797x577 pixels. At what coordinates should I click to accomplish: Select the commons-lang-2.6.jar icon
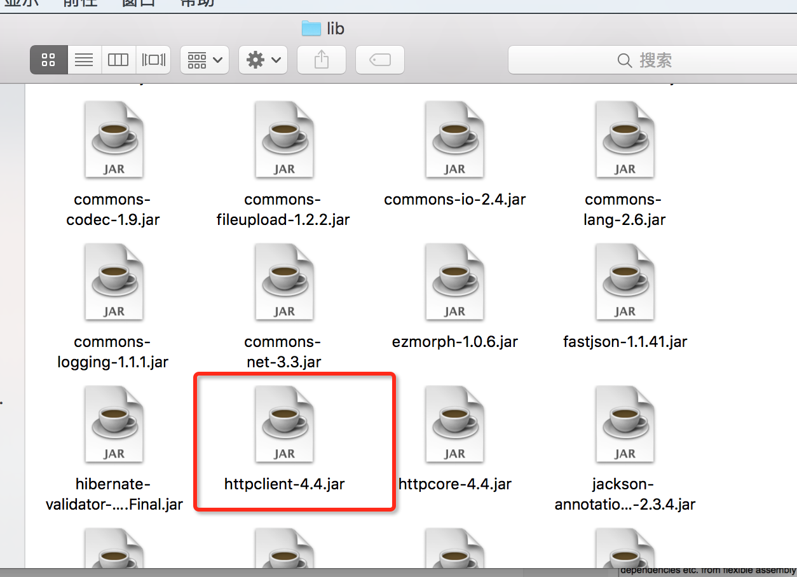click(x=625, y=140)
